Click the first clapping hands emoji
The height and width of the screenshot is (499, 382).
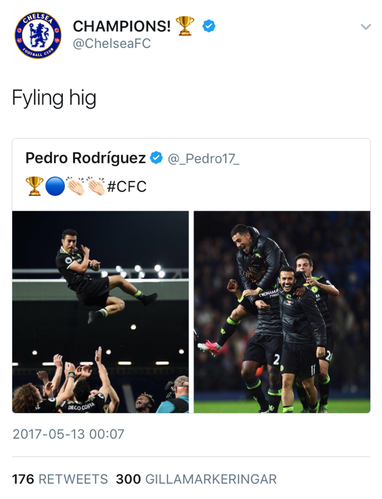tap(75, 186)
